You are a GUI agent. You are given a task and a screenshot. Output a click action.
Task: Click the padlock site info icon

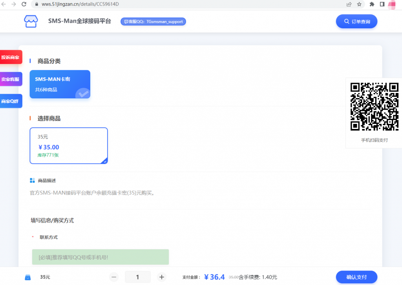tap(37, 4)
